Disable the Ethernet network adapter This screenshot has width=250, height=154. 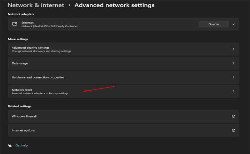(214, 24)
